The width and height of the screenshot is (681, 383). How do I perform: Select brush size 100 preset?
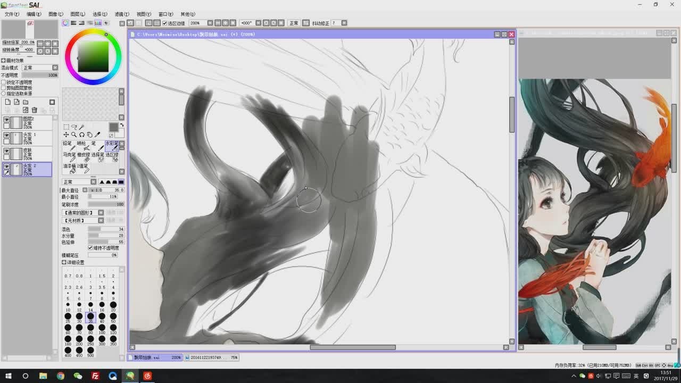[x=102, y=330]
